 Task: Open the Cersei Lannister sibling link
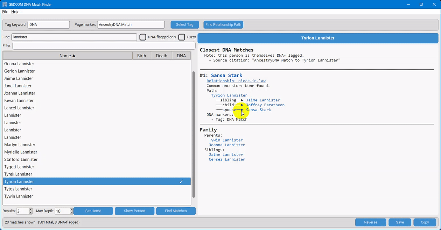[x=227, y=159]
